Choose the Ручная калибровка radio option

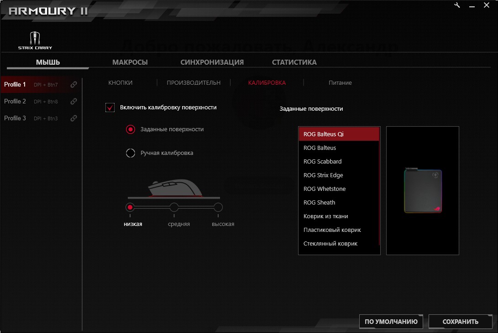(x=131, y=153)
